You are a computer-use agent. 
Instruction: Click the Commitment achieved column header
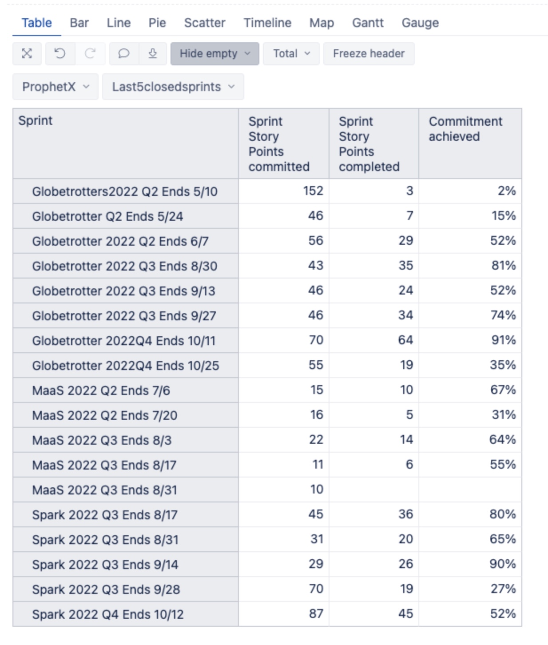point(465,129)
